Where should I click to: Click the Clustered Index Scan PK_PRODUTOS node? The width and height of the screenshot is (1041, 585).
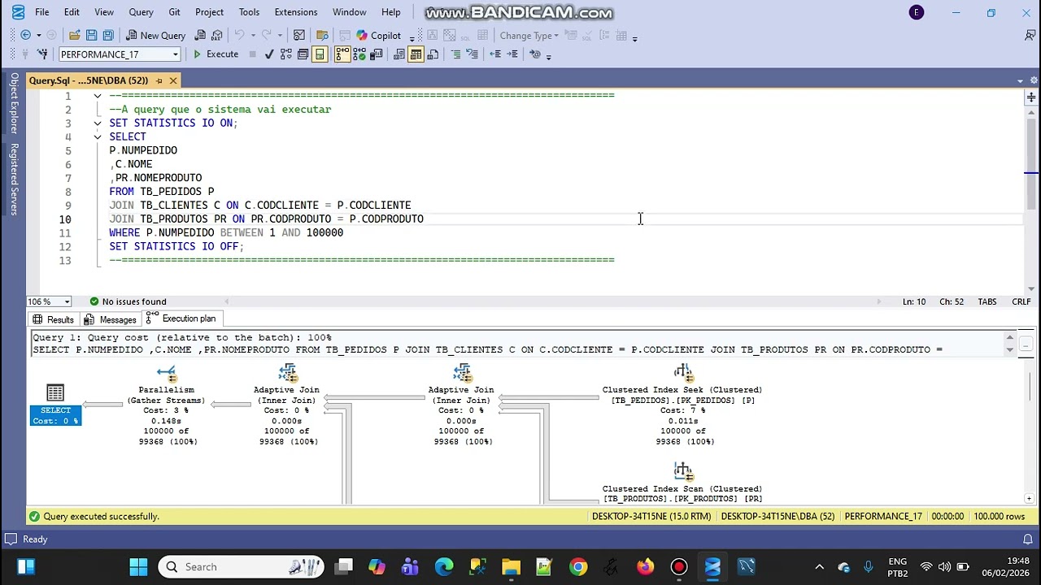[682, 483]
